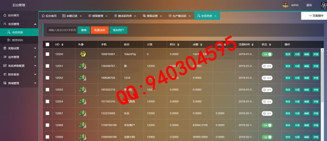Close the 提现管理 tab

pos(107,16)
